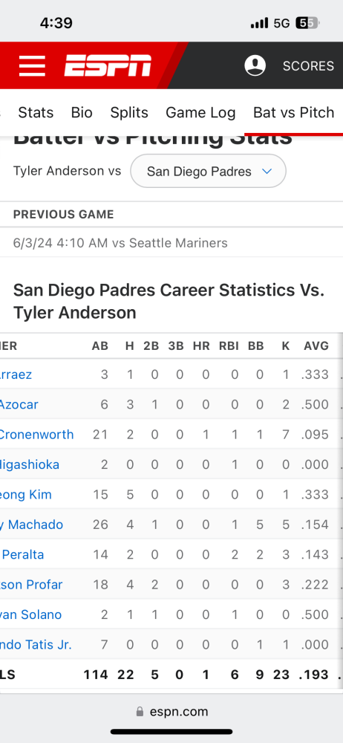The height and width of the screenshot is (743, 343).
Task: Open the Game Log tab
Action: pos(200,112)
